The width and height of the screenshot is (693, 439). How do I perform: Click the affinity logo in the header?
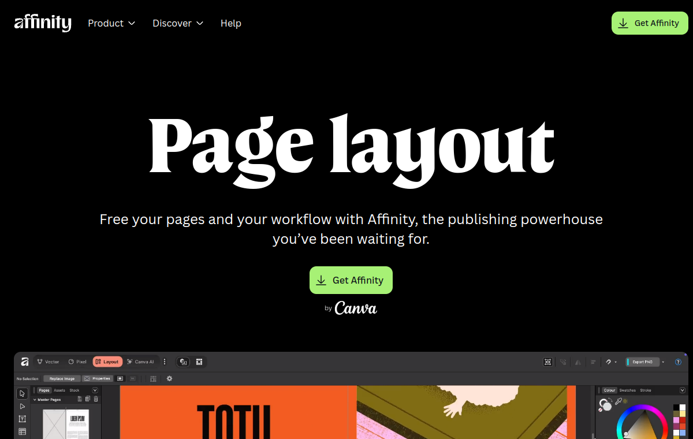(43, 23)
